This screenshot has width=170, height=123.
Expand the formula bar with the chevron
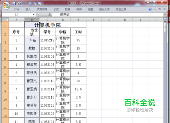tap(165, 15)
